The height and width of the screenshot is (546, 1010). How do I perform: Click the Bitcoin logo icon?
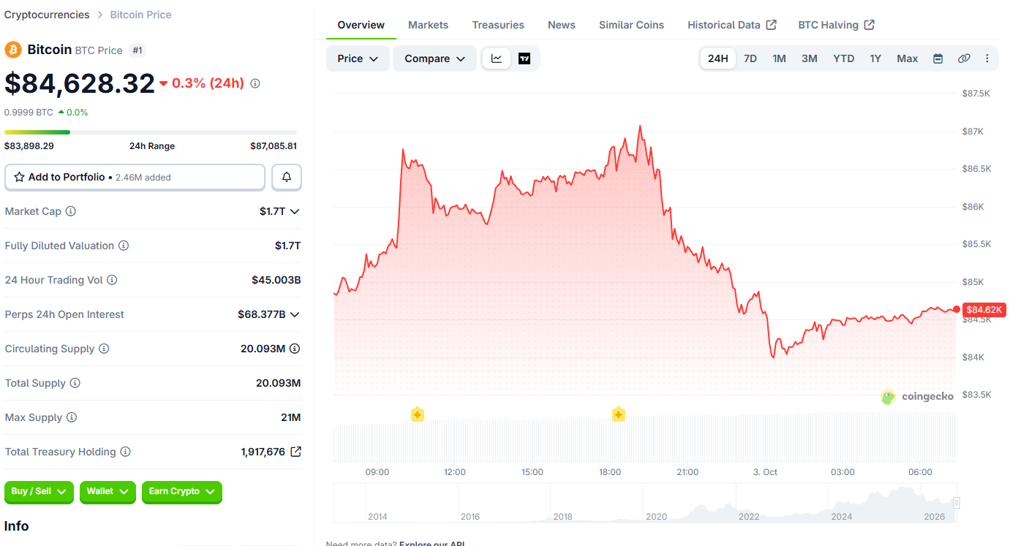pyautogui.click(x=13, y=50)
